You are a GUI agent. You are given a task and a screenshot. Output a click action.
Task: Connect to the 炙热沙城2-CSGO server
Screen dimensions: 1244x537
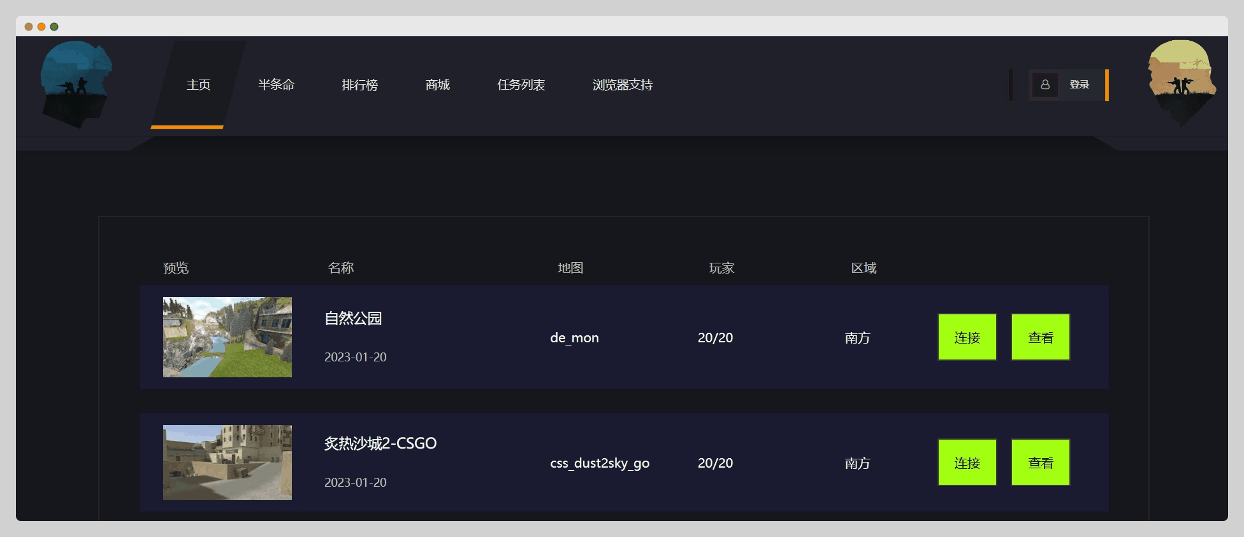[x=967, y=463]
